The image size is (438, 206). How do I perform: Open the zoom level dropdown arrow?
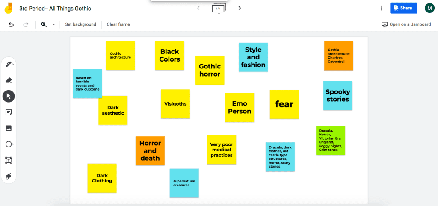(x=53, y=25)
